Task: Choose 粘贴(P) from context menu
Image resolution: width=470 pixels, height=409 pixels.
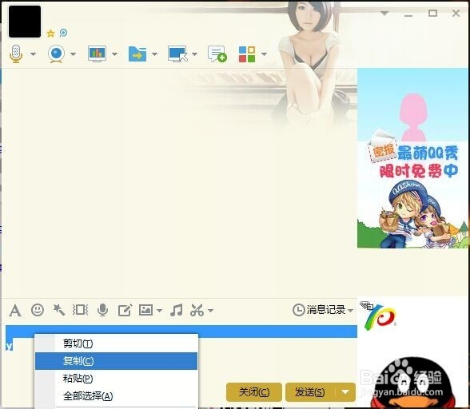Action: (117, 379)
